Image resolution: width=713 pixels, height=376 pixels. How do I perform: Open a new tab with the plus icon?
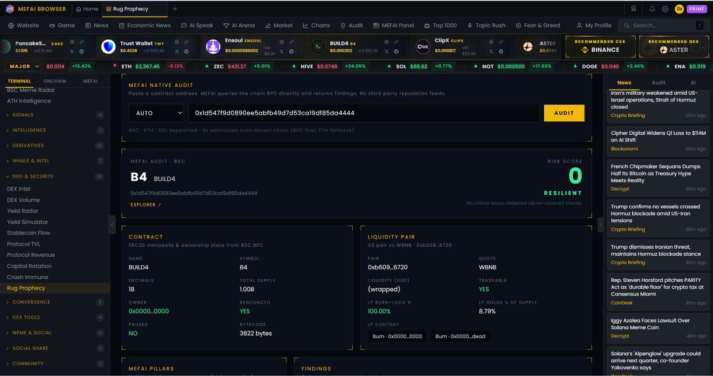(175, 9)
